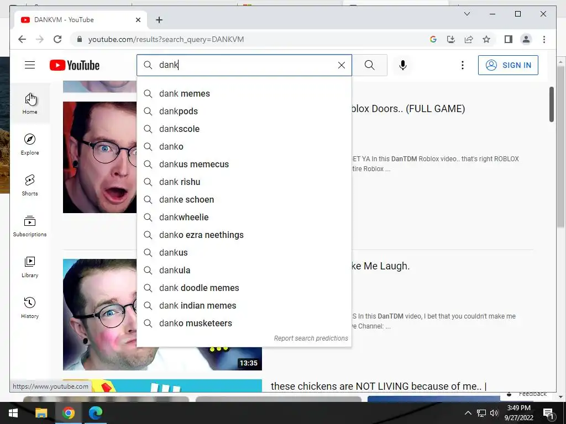The height and width of the screenshot is (424, 566).
Task: Click Report search predictions link
Action: click(311, 338)
